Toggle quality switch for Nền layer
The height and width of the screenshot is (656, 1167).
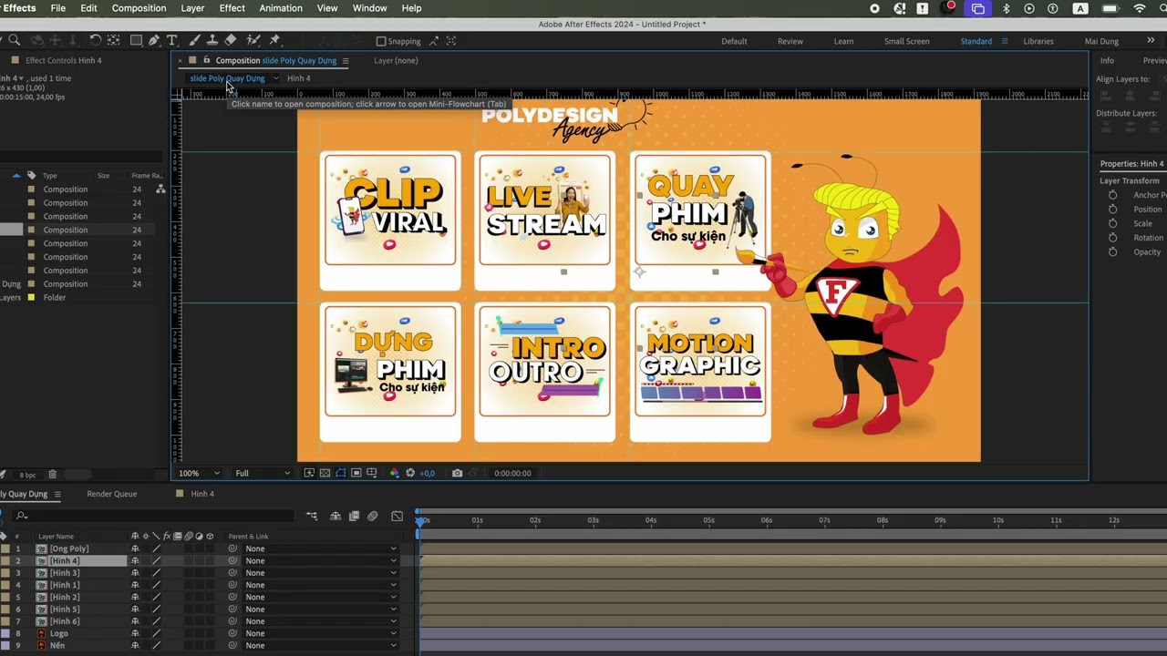point(156,645)
